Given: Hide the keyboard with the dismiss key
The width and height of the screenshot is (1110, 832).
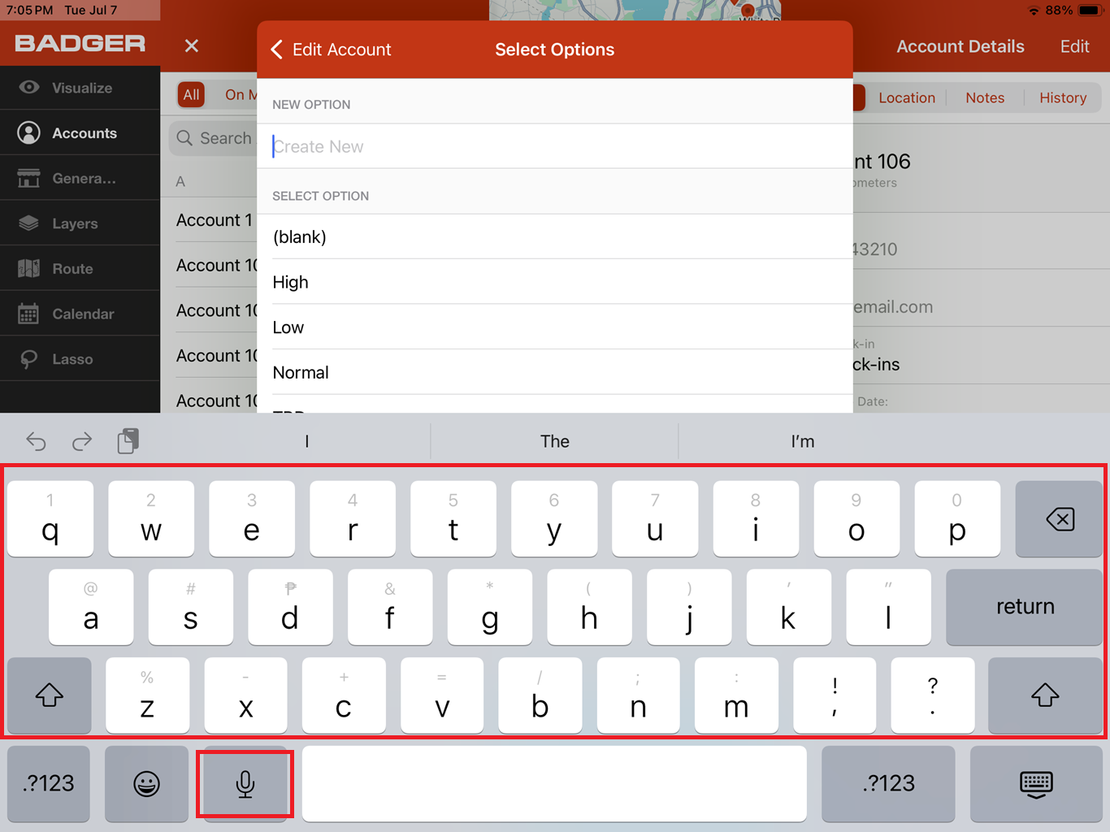Looking at the screenshot, I should pos(1036,783).
